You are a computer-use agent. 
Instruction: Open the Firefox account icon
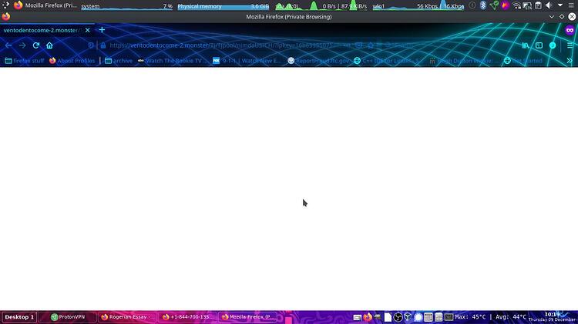553,45
